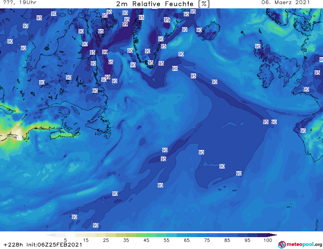Click the '35' tick on the legend scale

coord(126,240)
